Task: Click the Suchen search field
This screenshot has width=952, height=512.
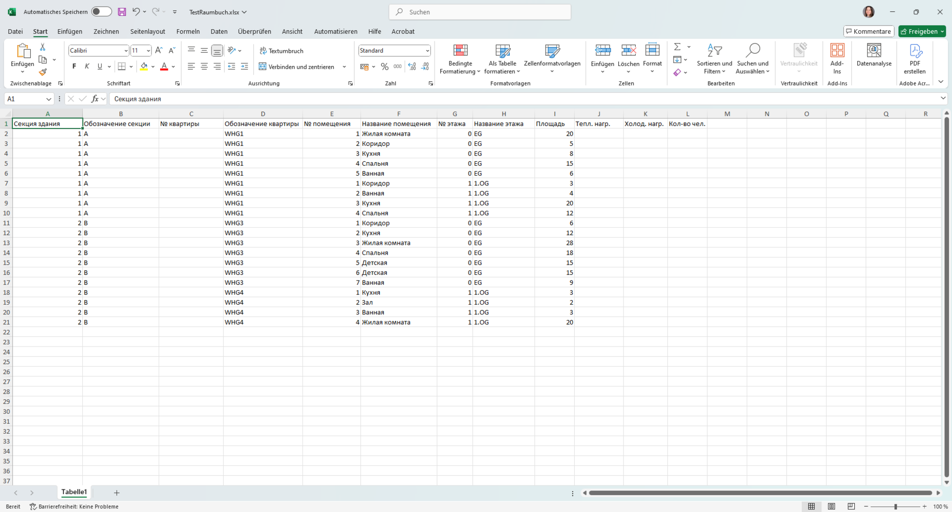Action: [x=480, y=12]
